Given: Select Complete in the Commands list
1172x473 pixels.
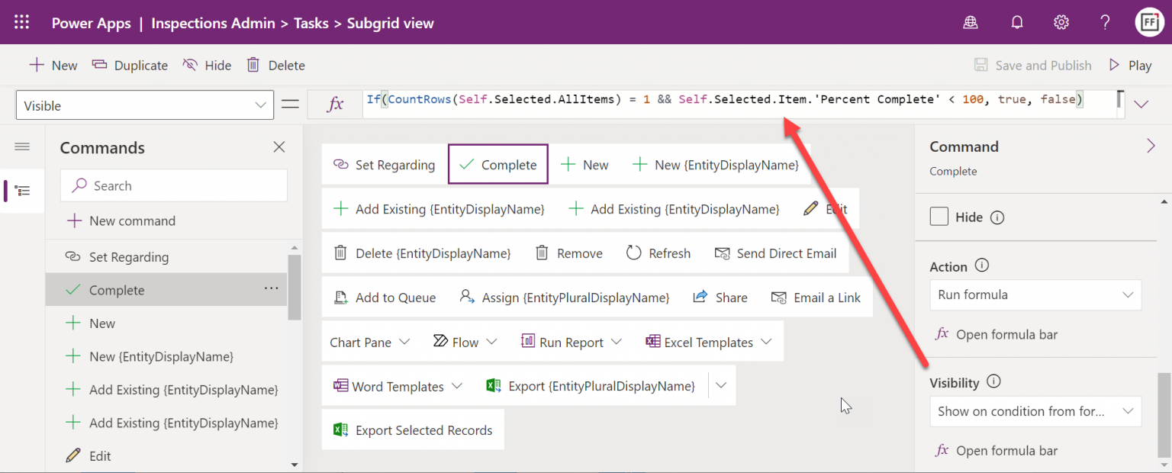Looking at the screenshot, I should (166, 290).
